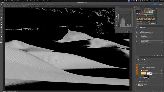Image resolution: width=164 pixels, height=92 pixels.
Task: Click the Home icon in the options bar
Action: pyautogui.click(x=2, y=4)
